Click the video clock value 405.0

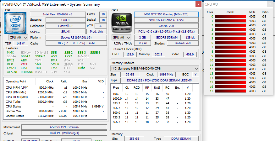190,55
